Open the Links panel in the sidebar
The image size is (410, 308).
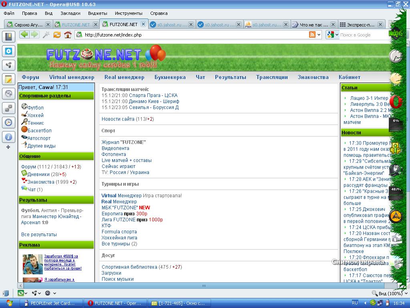pyautogui.click(x=9, y=108)
